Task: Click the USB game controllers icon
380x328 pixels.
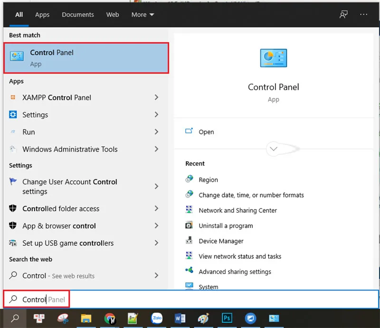Action: tap(13, 243)
